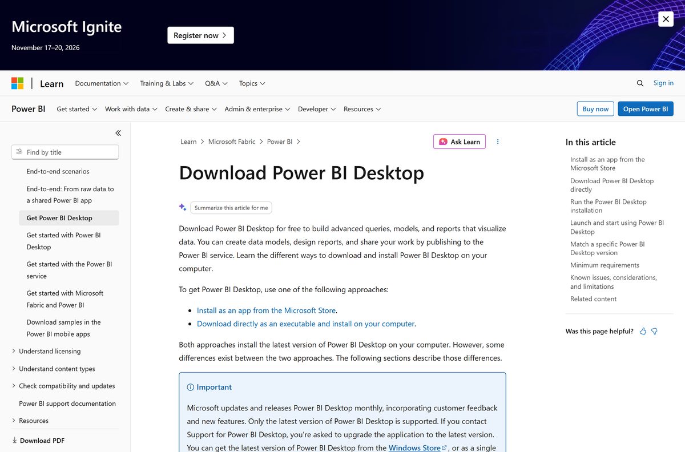This screenshot has height=452, width=685.
Task: Click the AI sparkle icon
Action: (183, 207)
